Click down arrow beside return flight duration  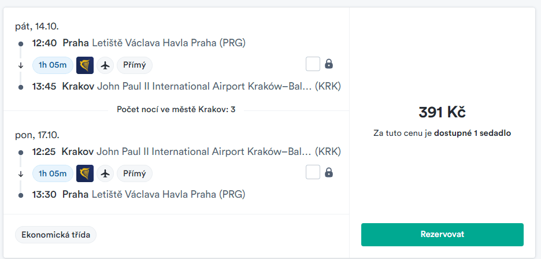coord(21,173)
